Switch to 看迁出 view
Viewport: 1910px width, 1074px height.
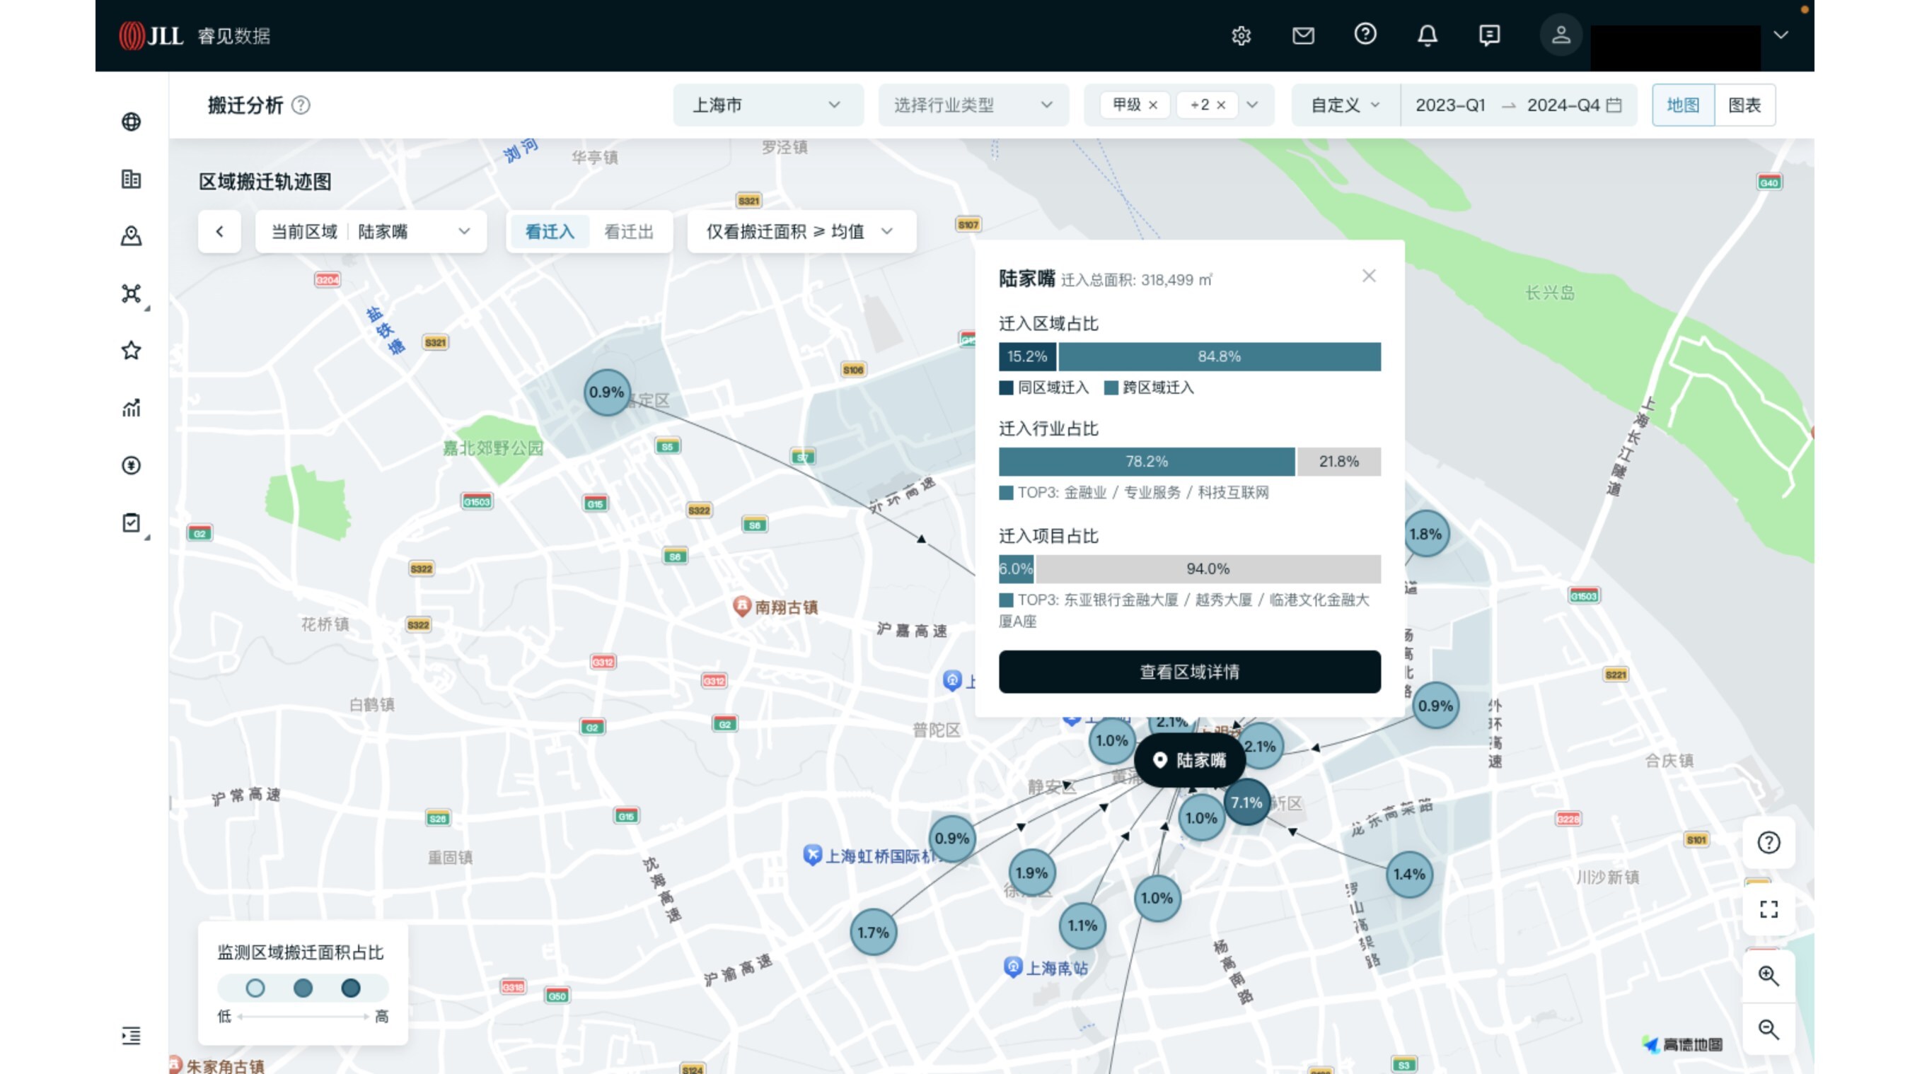coord(629,232)
